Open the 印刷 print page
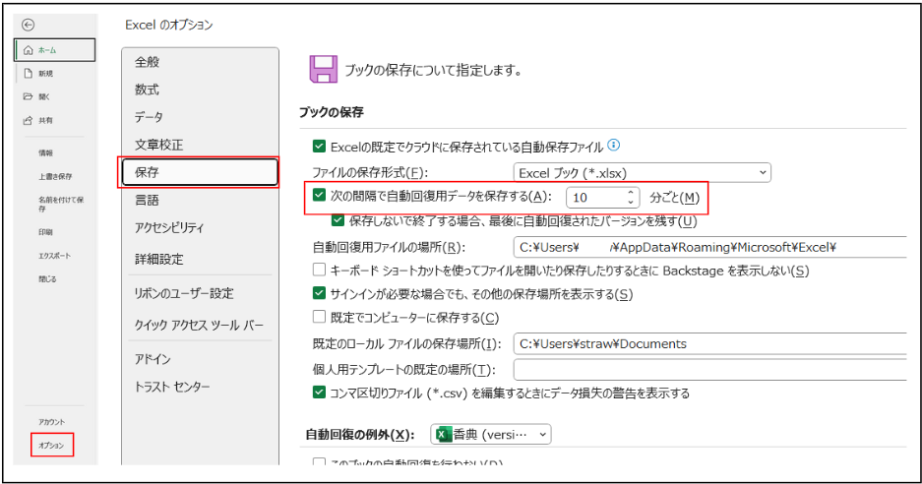This screenshot has height=484, width=922. pos(46,232)
